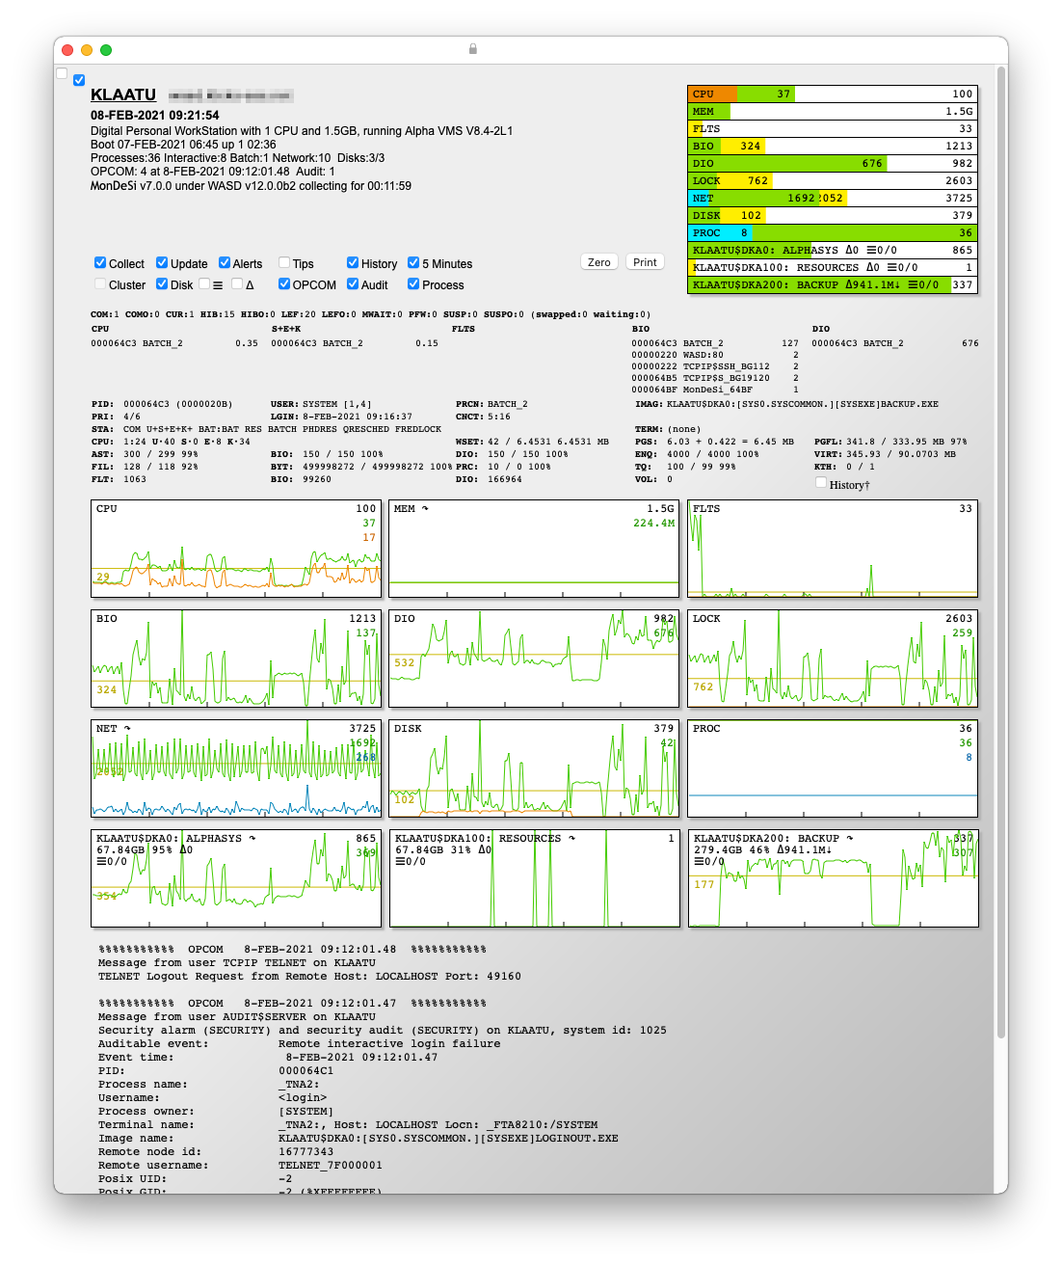Click the NET bar in summary panel
Image resolution: width=1062 pixels, height=1265 pixels.
833,199
